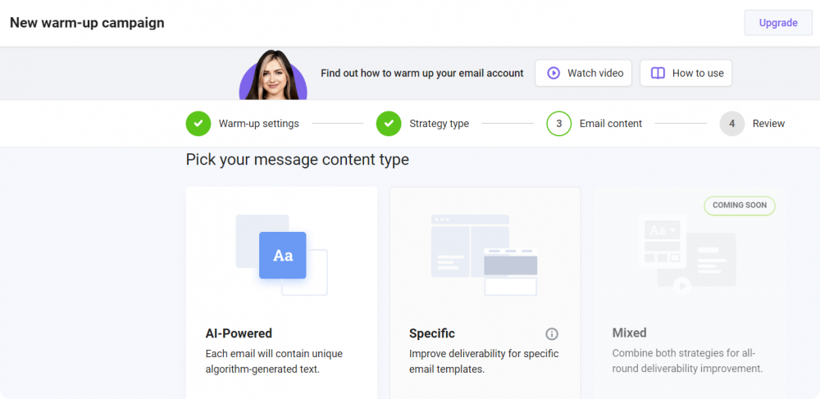Click the 'New warm-up campaign' heading
The image size is (820, 399).
[88, 23]
